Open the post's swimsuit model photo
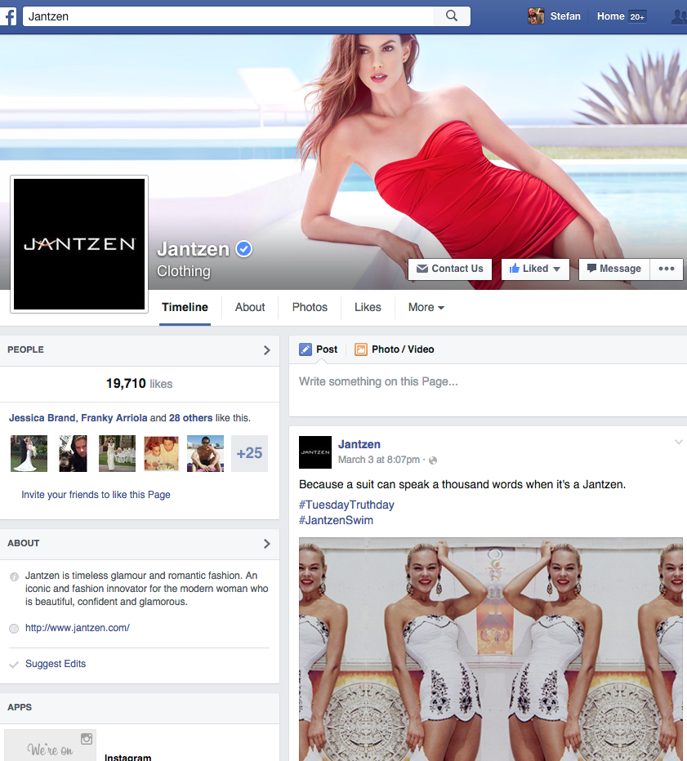 [x=491, y=649]
